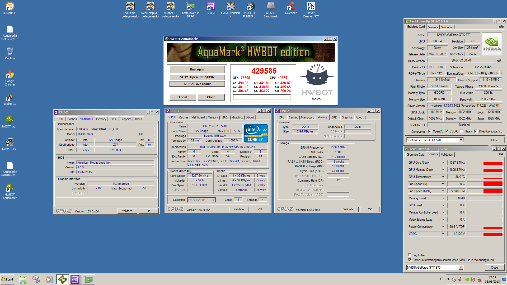Open SPD tab in the CPU-Z CPU window
This screenshot has height=285, width=507.
225,117
